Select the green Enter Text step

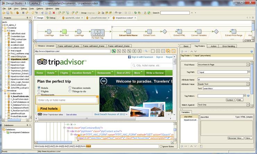[x=64, y=32]
